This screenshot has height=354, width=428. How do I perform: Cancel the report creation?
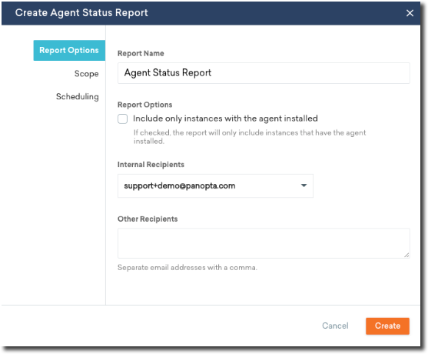(x=335, y=326)
